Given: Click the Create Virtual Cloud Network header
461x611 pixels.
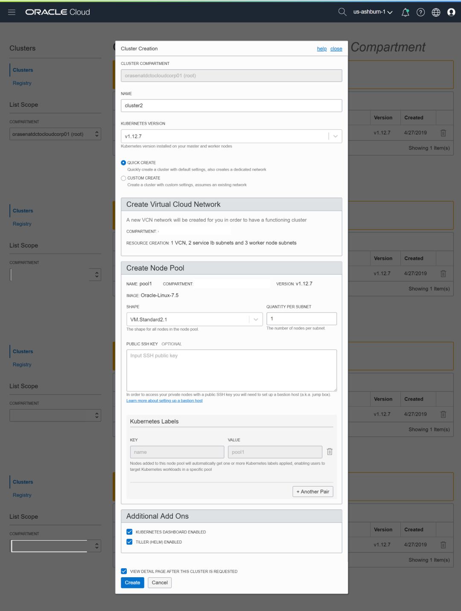Looking at the screenshot, I should (231, 204).
